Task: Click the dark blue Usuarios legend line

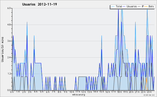Action: [124, 6]
